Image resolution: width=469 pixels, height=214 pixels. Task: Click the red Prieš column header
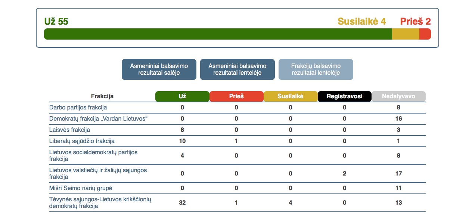[x=236, y=96]
